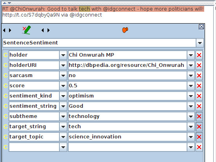The height and width of the screenshot is (162, 216).
Task: Click the empty feature value field
Action: 128,147
